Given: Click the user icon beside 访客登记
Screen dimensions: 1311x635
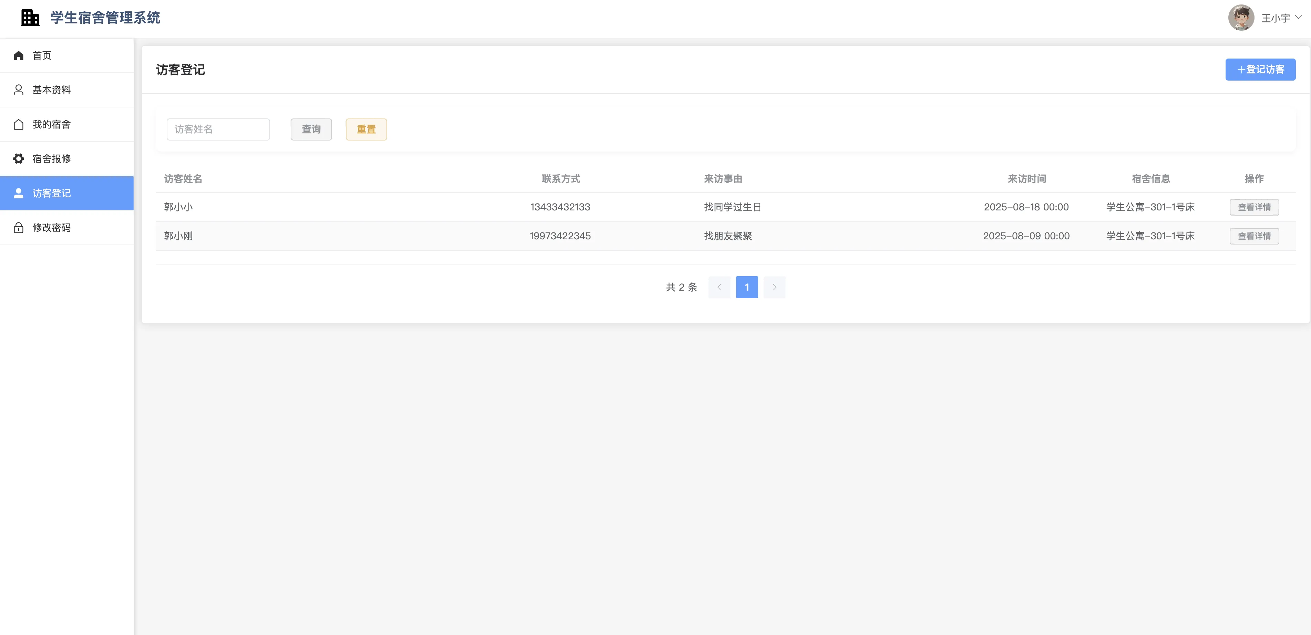Looking at the screenshot, I should click(19, 193).
